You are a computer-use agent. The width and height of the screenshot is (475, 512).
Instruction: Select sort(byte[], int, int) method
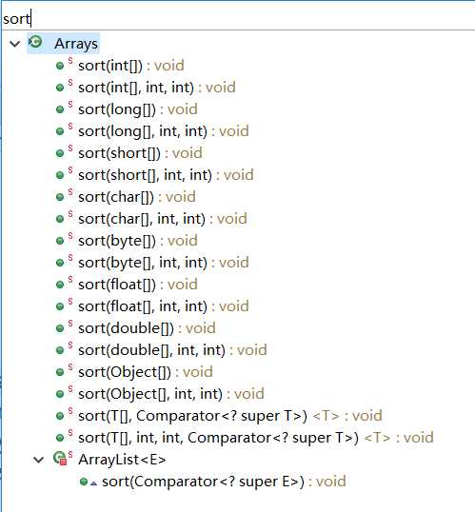pos(164,263)
